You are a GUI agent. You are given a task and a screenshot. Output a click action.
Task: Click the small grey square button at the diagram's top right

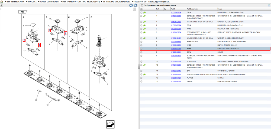coord(135,9)
